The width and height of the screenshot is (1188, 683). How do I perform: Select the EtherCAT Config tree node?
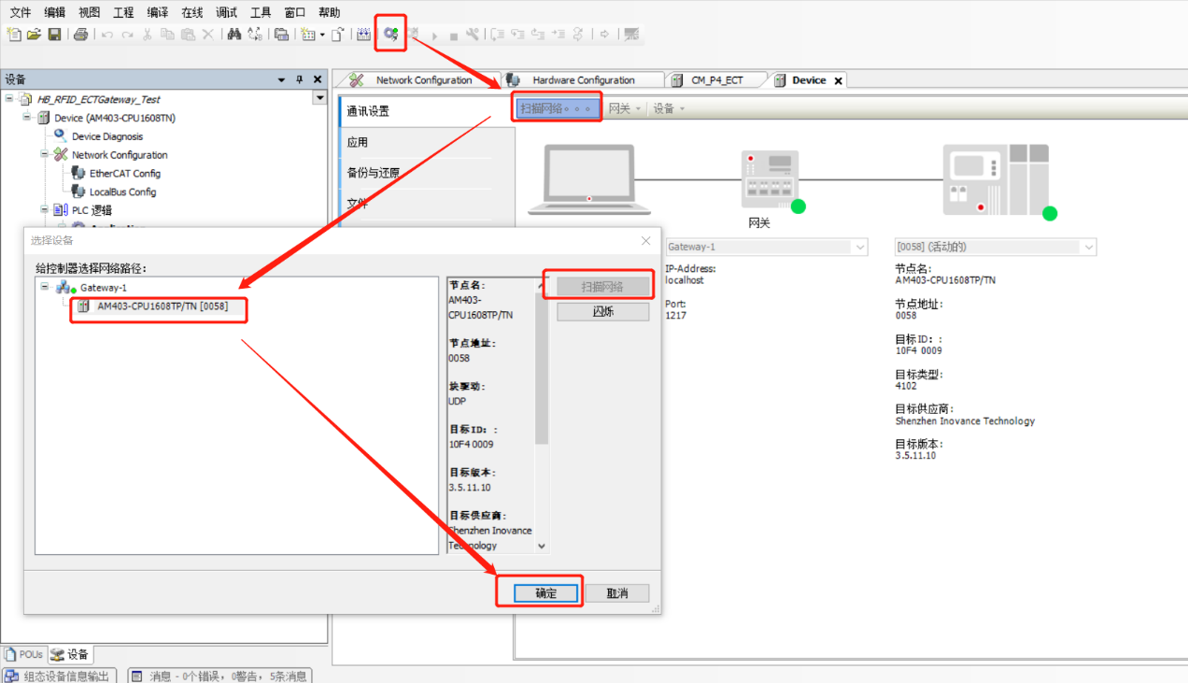pos(125,173)
